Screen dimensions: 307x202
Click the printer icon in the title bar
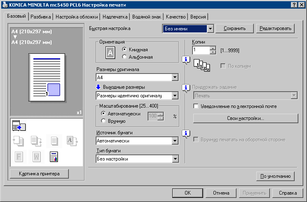5,5
